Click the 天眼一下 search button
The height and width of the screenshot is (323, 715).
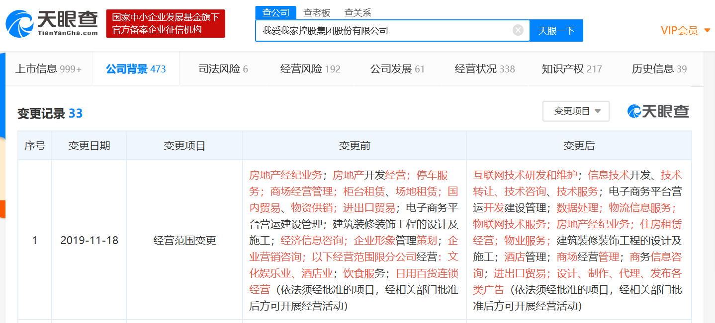click(556, 30)
